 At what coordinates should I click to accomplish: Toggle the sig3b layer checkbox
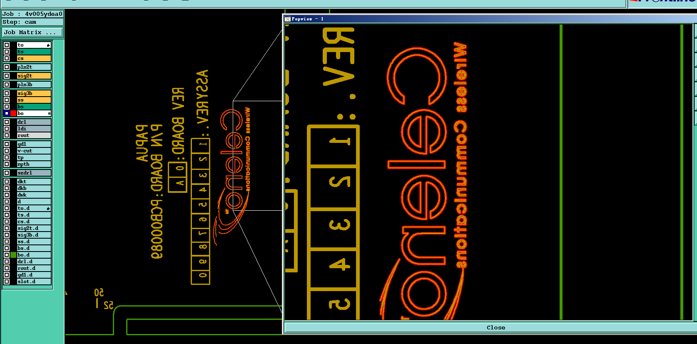click(7, 93)
